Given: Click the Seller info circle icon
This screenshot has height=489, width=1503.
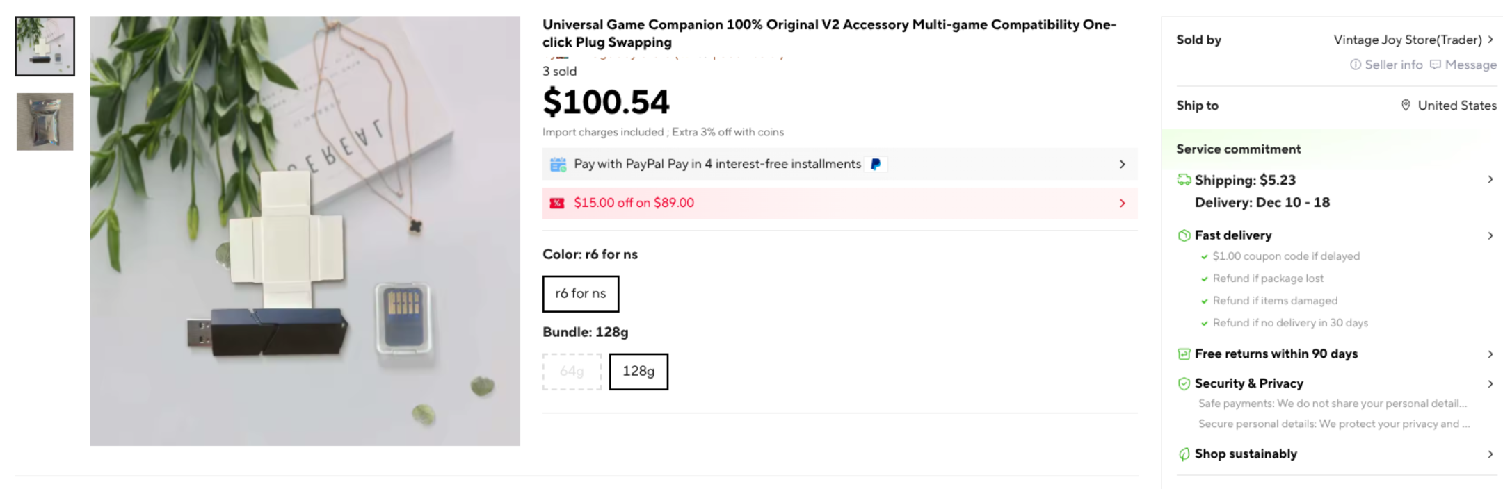Looking at the screenshot, I should point(1355,65).
